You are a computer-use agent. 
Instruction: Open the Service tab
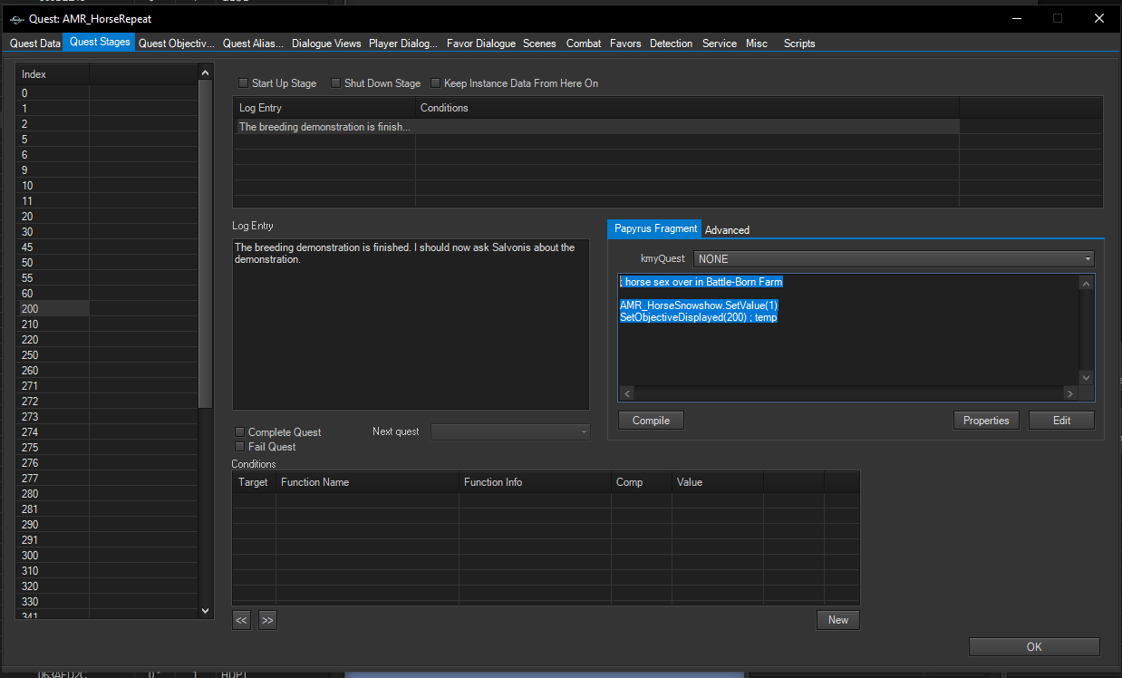tap(720, 44)
